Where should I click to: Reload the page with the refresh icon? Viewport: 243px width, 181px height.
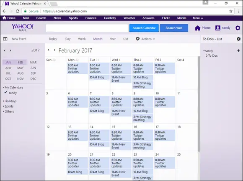(x=18, y=11)
